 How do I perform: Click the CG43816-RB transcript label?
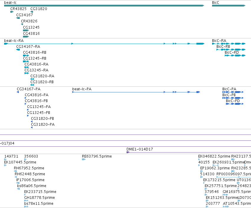tap(35, 53)
